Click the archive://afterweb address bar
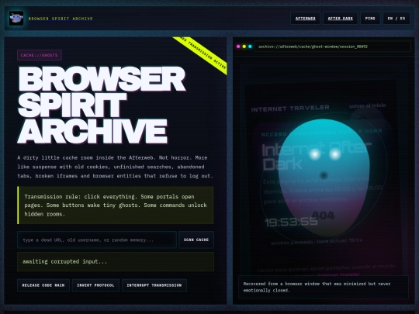Screen dimensions: 419x314 coord(332,47)
